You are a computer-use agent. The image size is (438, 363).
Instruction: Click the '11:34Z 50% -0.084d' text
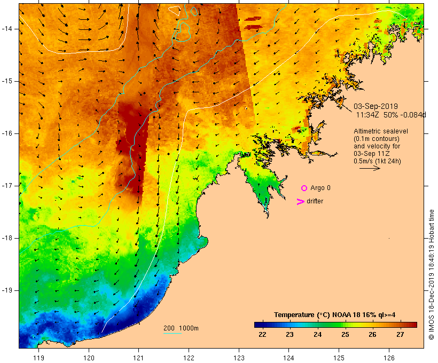(391, 115)
